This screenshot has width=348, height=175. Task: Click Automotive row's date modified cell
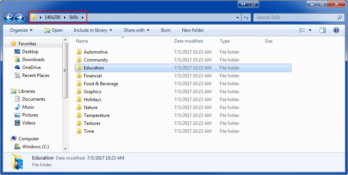pos(192,52)
